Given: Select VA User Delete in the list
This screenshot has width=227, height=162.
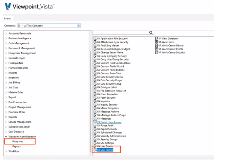Looking at the screenshot, I should click(105, 146).
